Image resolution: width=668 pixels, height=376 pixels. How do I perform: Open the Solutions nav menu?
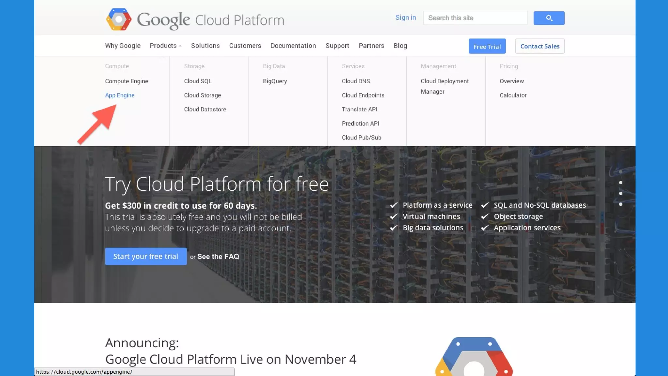[x=205, y=46]
